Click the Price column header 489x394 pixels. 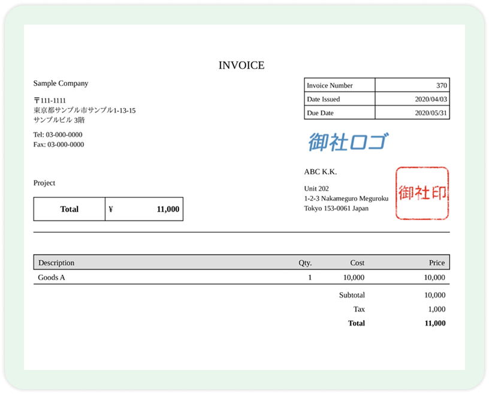point(437,263)
